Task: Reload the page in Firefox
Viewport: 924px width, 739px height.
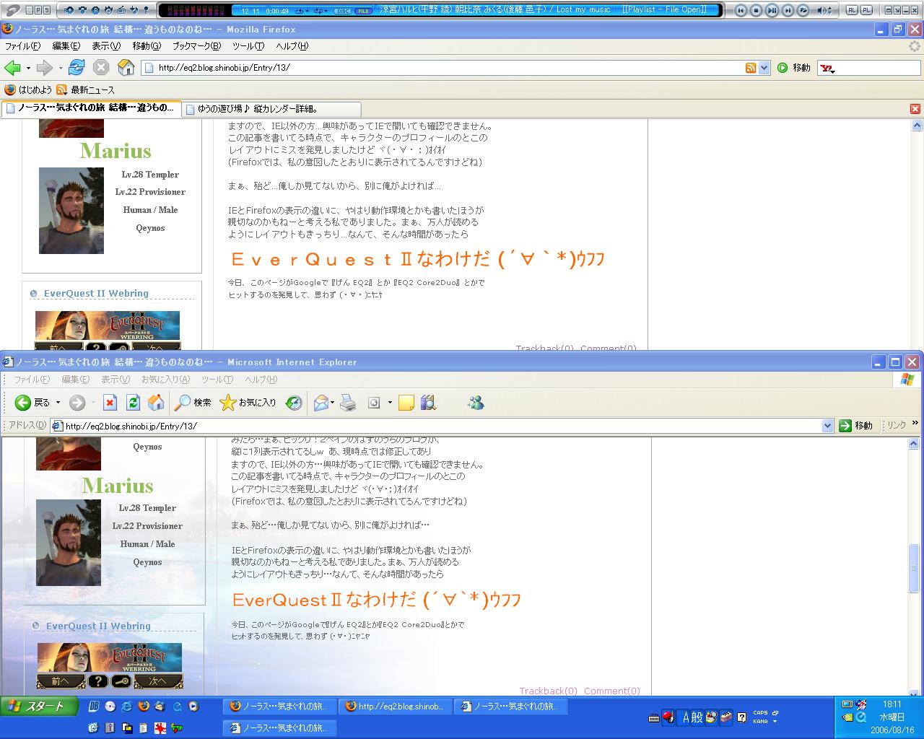Action: coord(77,68)
